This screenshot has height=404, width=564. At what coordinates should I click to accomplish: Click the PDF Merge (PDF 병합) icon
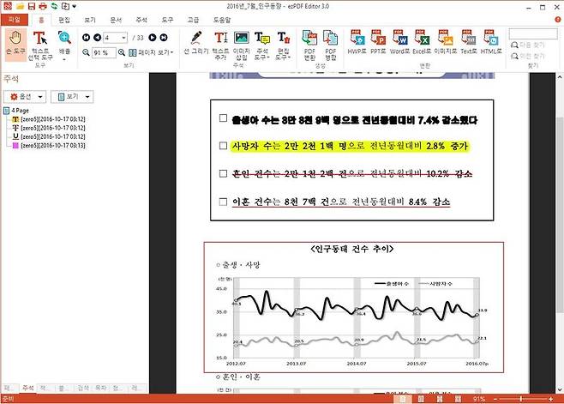pyautogui.click(x=330, y=45)
